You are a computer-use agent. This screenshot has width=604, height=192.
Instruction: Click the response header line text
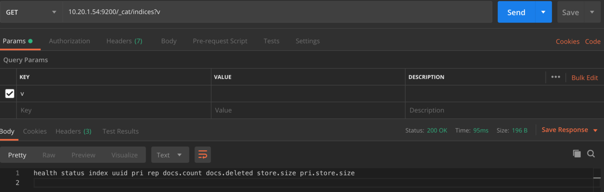[x=194, y=173]
